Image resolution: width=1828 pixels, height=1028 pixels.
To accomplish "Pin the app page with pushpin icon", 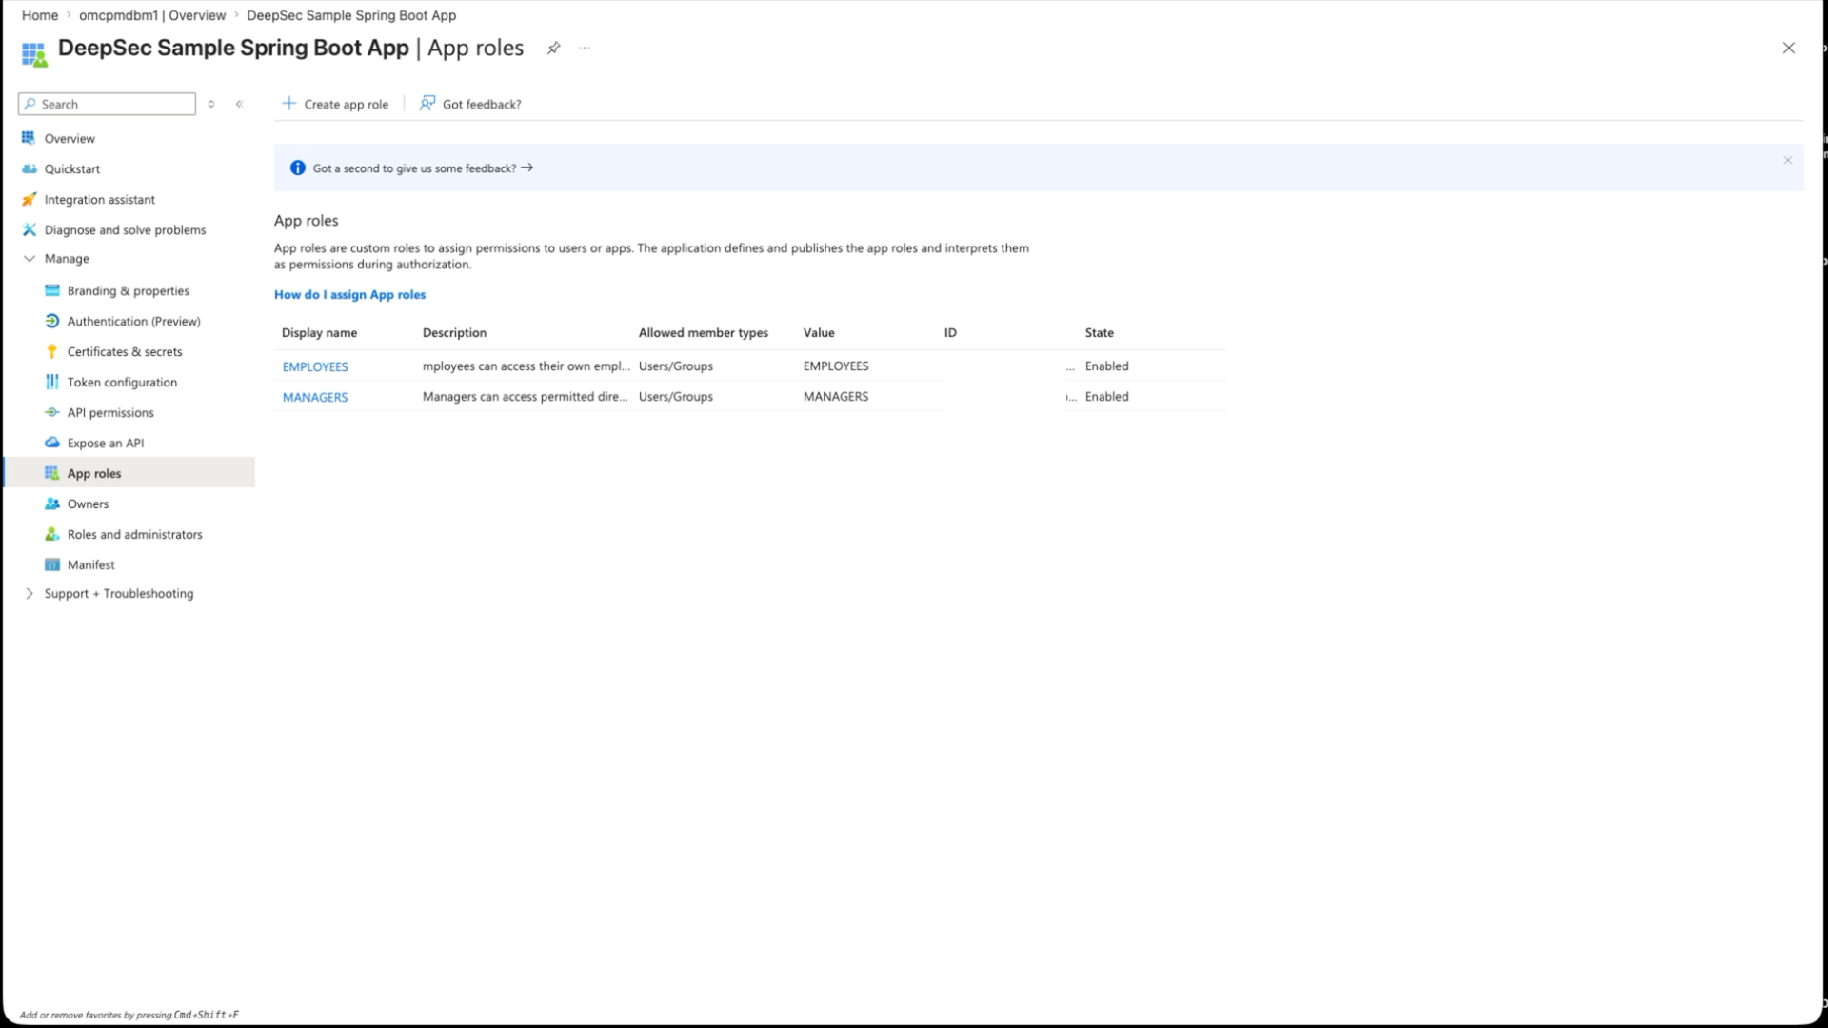I will coord(553,48).
